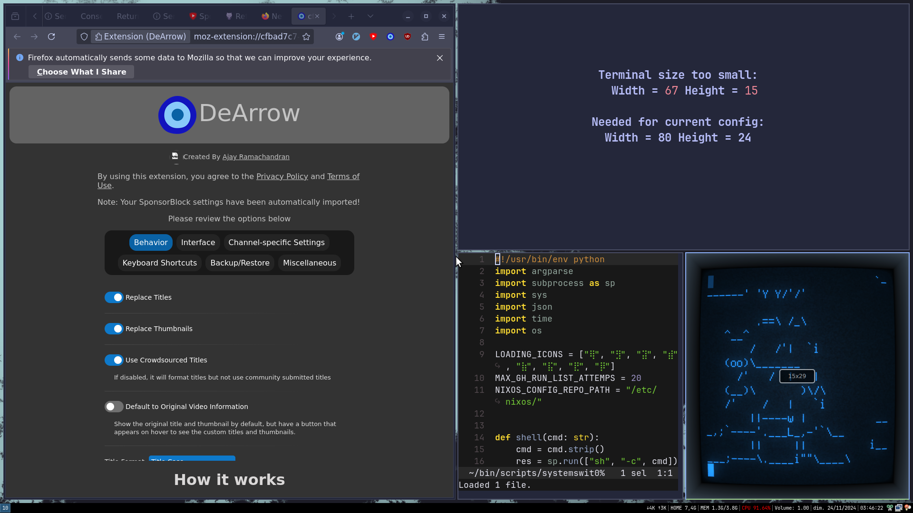The width and height of the screenshot is (913, 513).
Task: Click the 'MAX_GH_RUN_LIST_ATTEMPS = 20' line
Action: pyautogui.click(x=568, y=378)
